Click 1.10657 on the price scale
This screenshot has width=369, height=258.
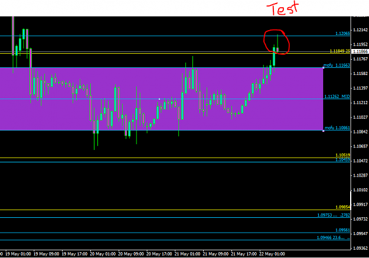pos(360,146)
